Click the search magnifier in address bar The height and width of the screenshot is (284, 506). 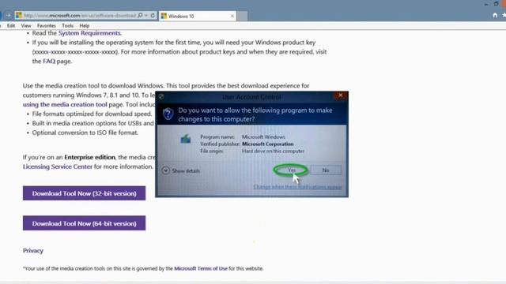(x=140, y=16)
